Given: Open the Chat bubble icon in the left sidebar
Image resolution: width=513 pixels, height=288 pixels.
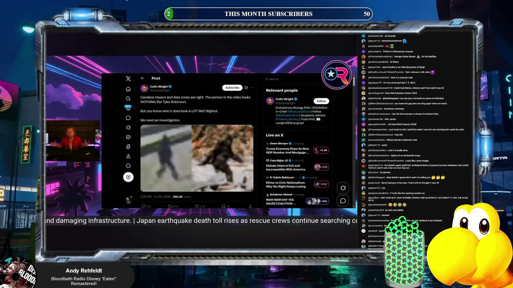Looking at the screenshot, I should pyautogui.click(x=128, y=118).
